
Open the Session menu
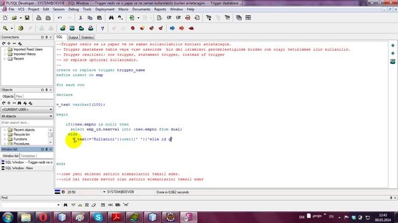[x=58, y=9]
